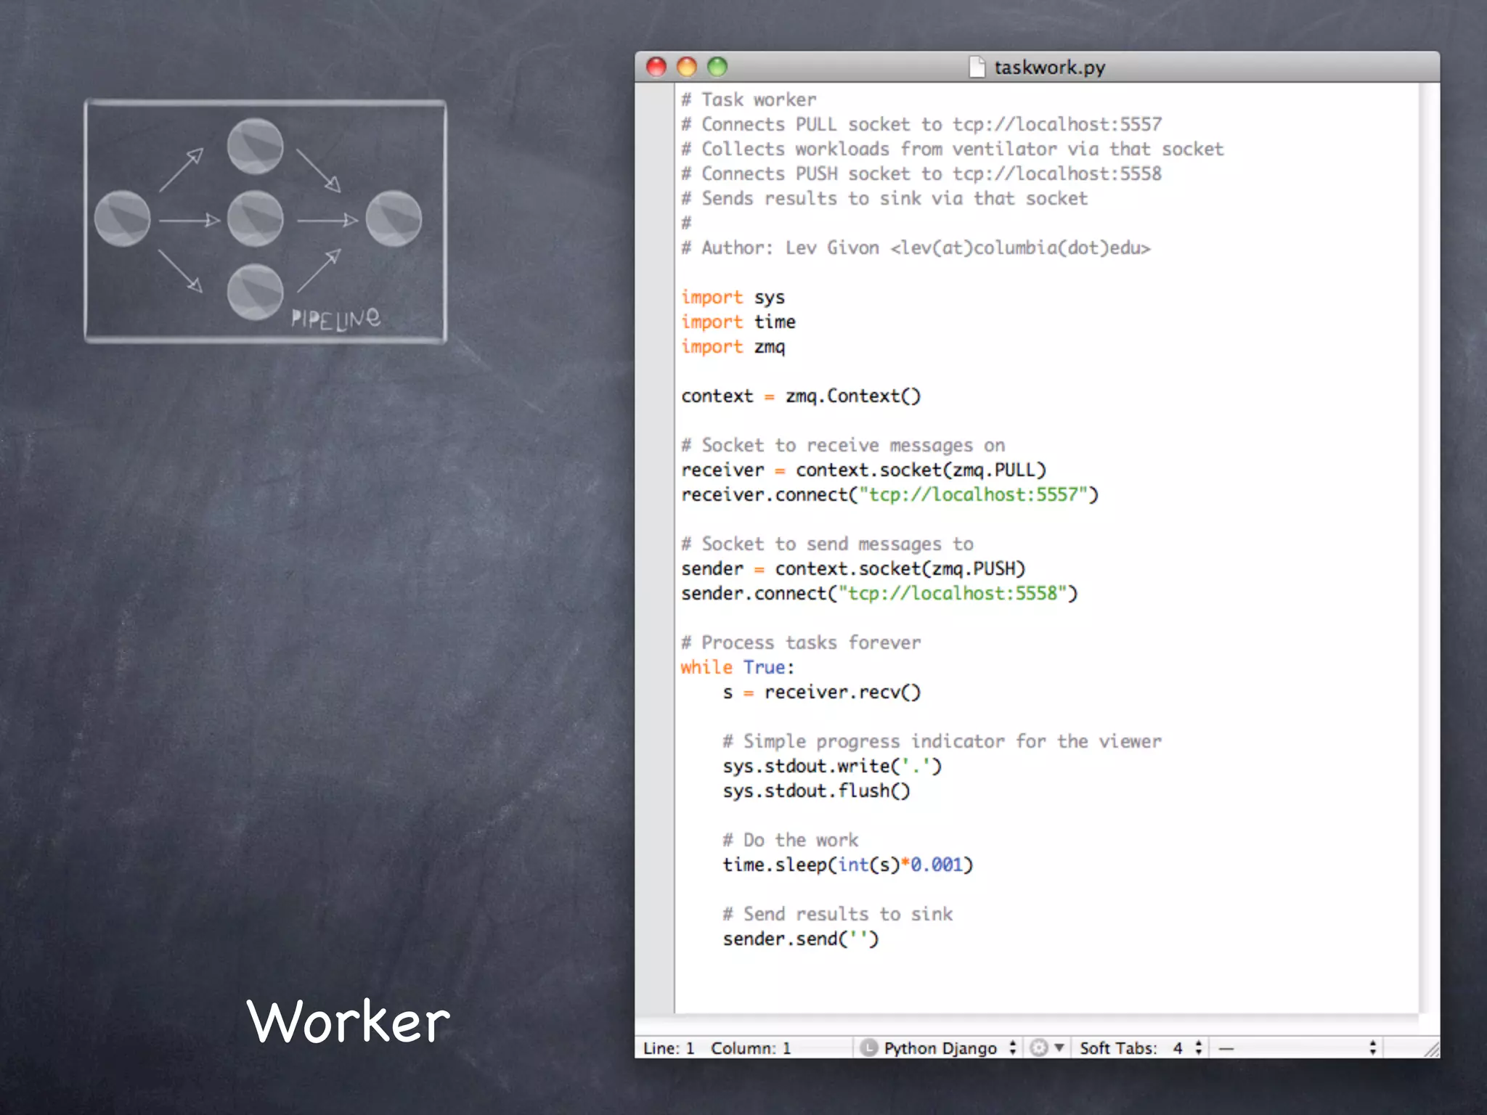This screenshot has height=1115, width=1487.
Task: Click the 'Worker' slide title text
Action: point(348,1021)
